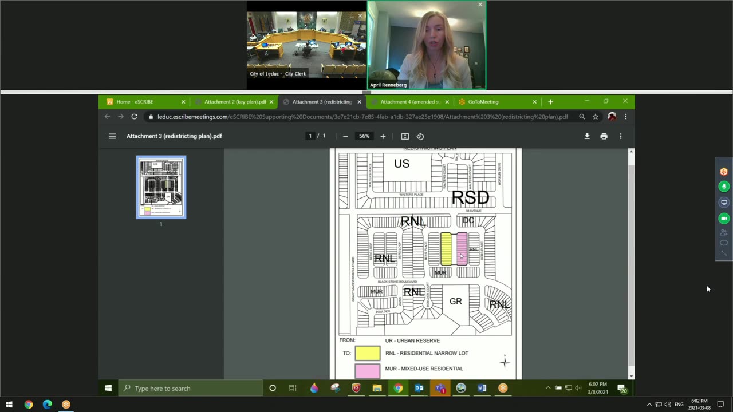Open the Chrome profile avatar
The height and width of the screenshot is (412, 733).
(612, 117)
